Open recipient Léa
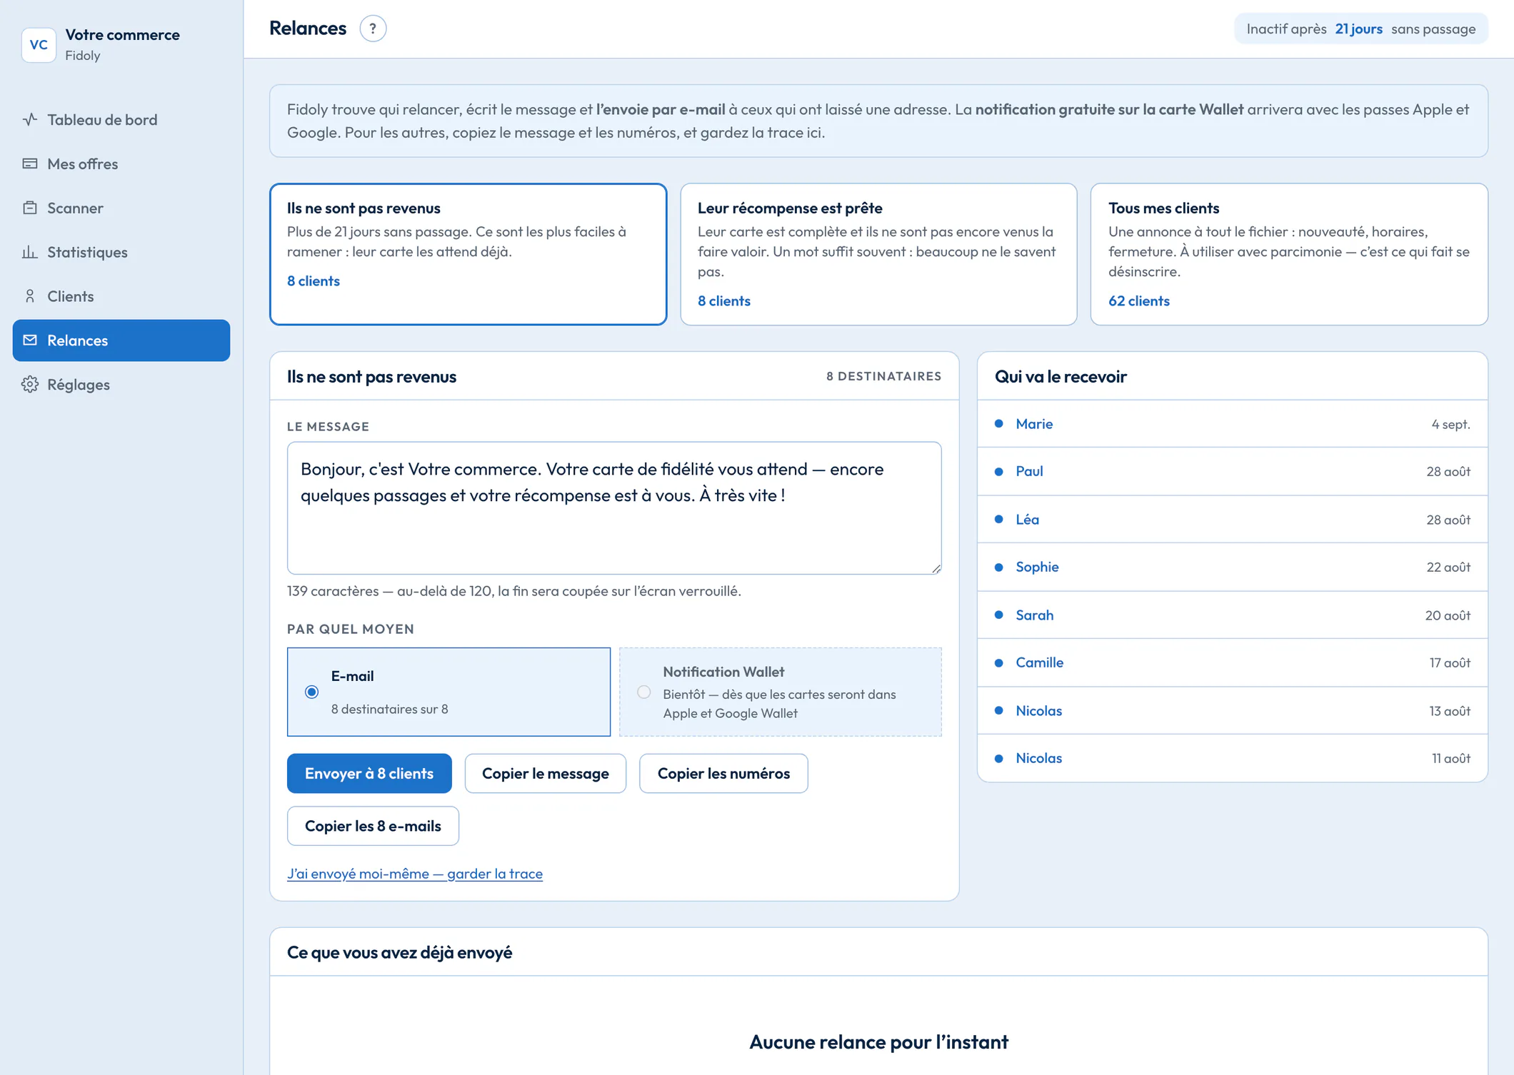The height and width of the screenshot is (1075, 1514). pyautogui.click(x=1233, y=520)
